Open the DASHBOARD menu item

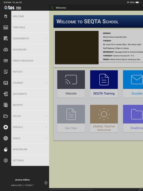[30, 50]
